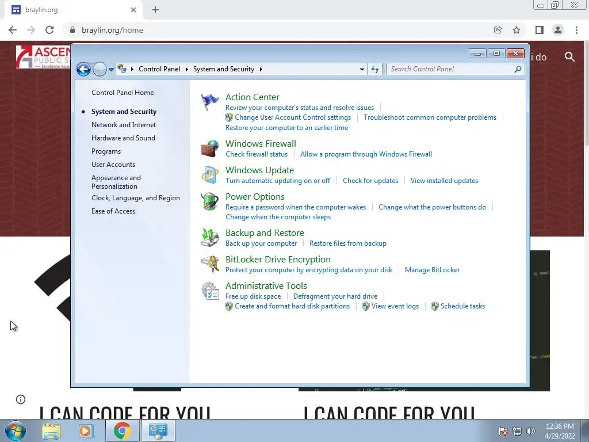Click Troubleshoot common computer problems link
This screenshot has width=589, height=442.
430,117
